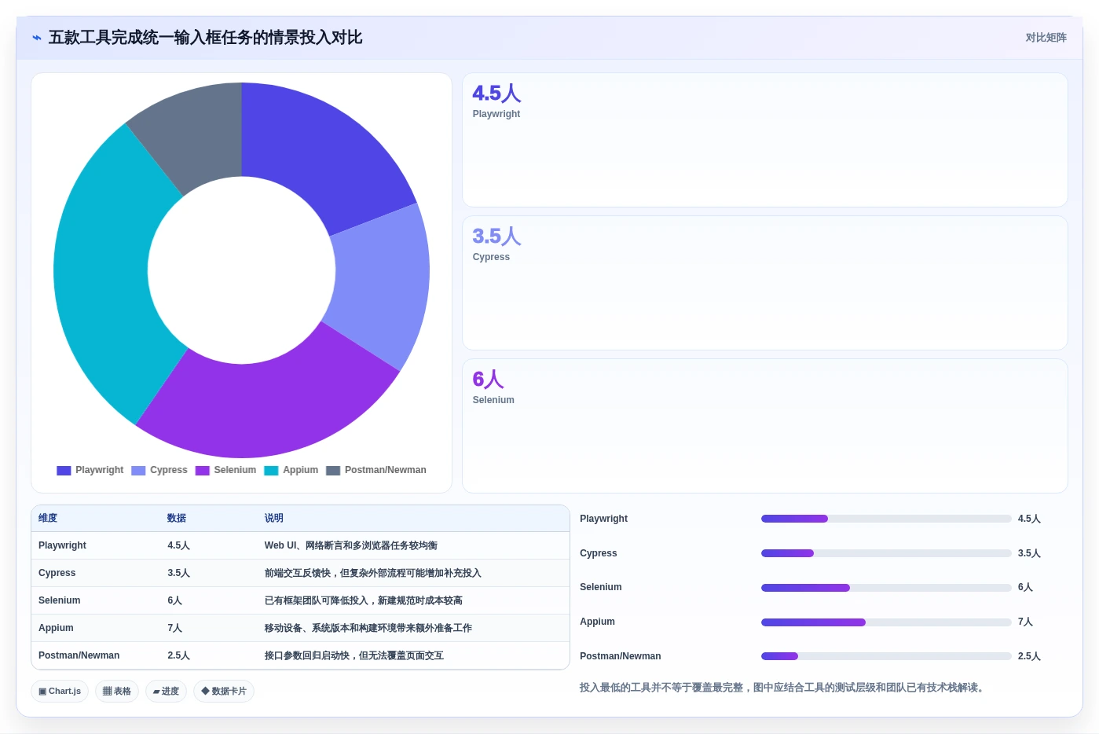Toggle the Postman/Newman legend color swatch
1099x734 pixels.
333,470
